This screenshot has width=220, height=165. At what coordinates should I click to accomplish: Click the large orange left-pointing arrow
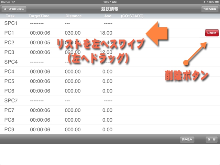[157, 34]
